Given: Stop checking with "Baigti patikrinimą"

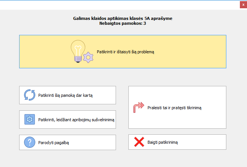Looking at the screenshot, I should (x=163, y=142).
